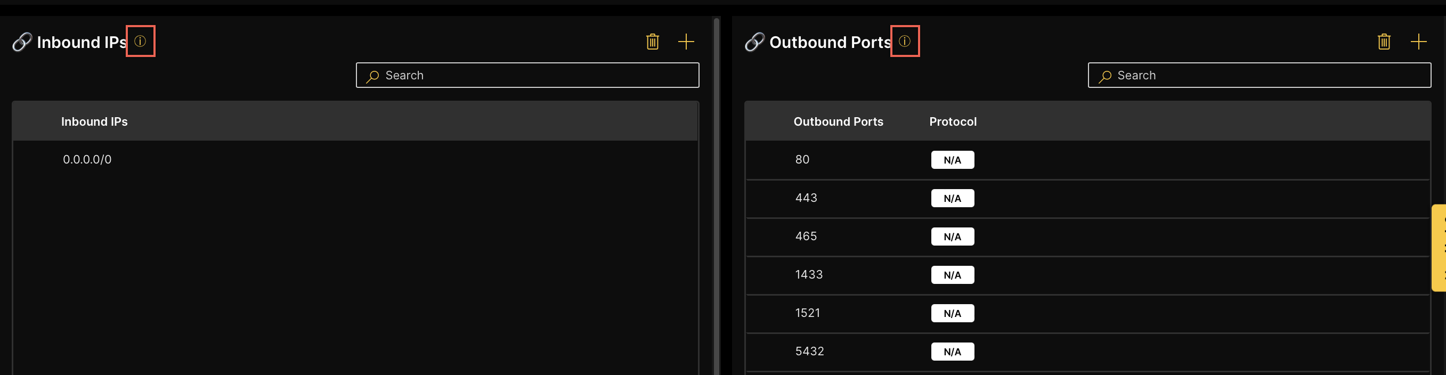The image size is (1446, 375).
Task: Add a new Outbound Port with plus icon
Action: [1418, 42]
